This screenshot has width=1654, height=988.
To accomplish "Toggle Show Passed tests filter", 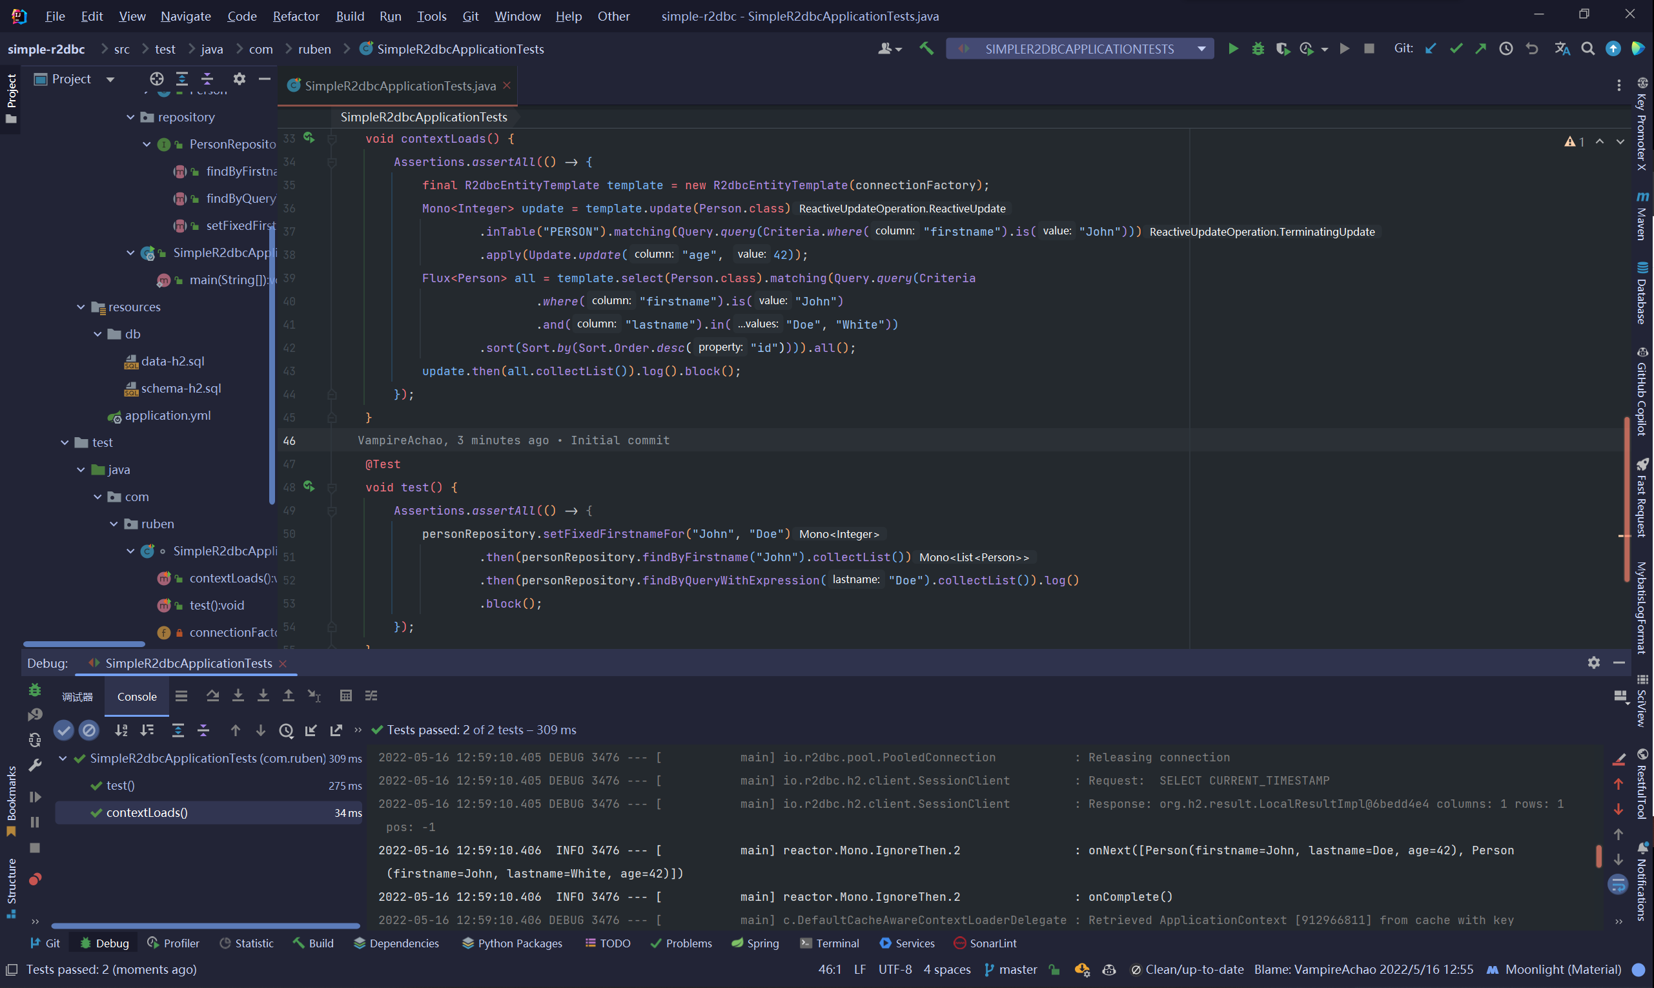I will [x=63, y=730].
